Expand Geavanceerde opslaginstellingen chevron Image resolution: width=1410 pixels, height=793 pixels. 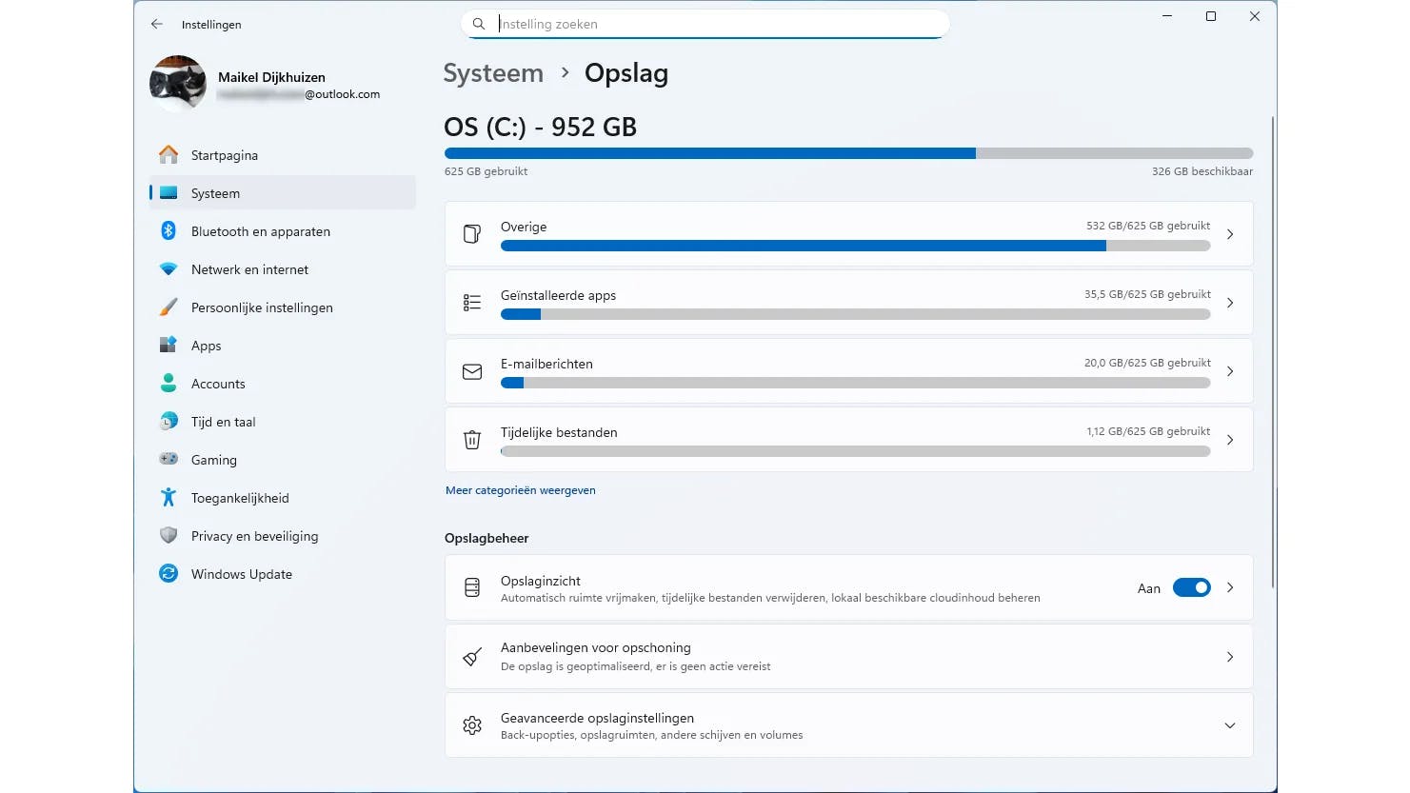1230,725
